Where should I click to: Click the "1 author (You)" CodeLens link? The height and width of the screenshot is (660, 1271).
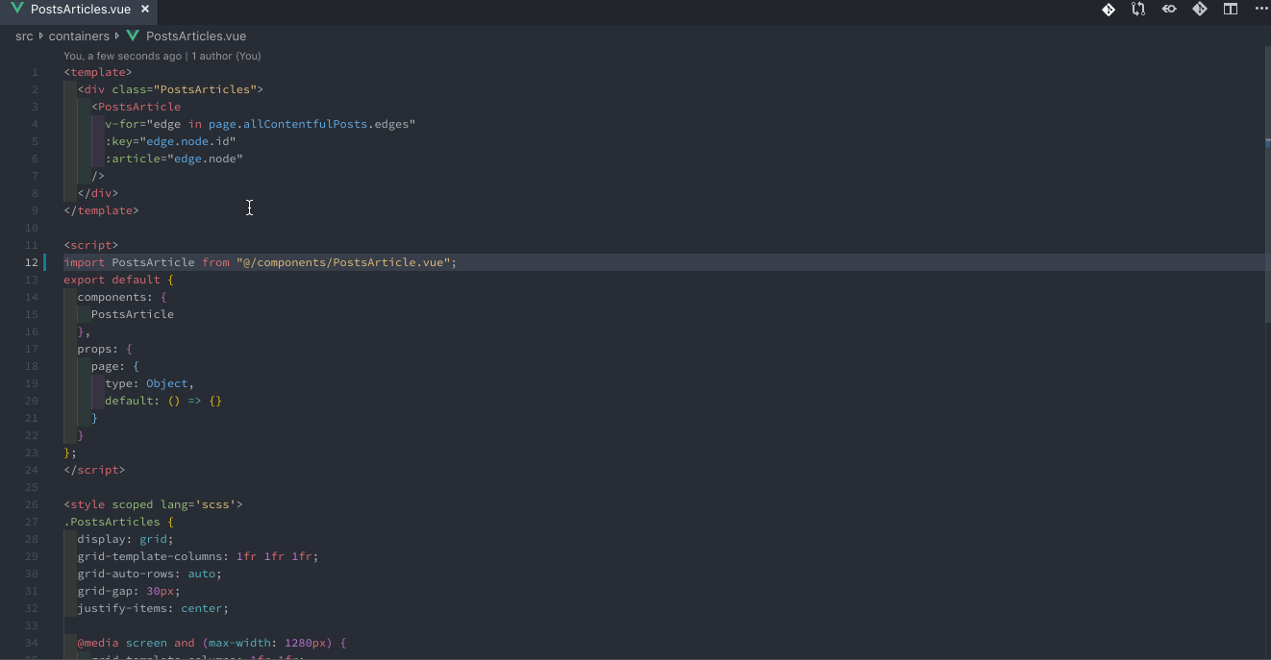[226, 56]
